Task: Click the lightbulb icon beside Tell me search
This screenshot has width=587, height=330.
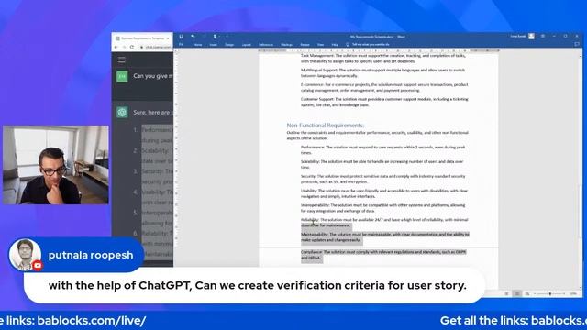Action: (x=347, y=45)
